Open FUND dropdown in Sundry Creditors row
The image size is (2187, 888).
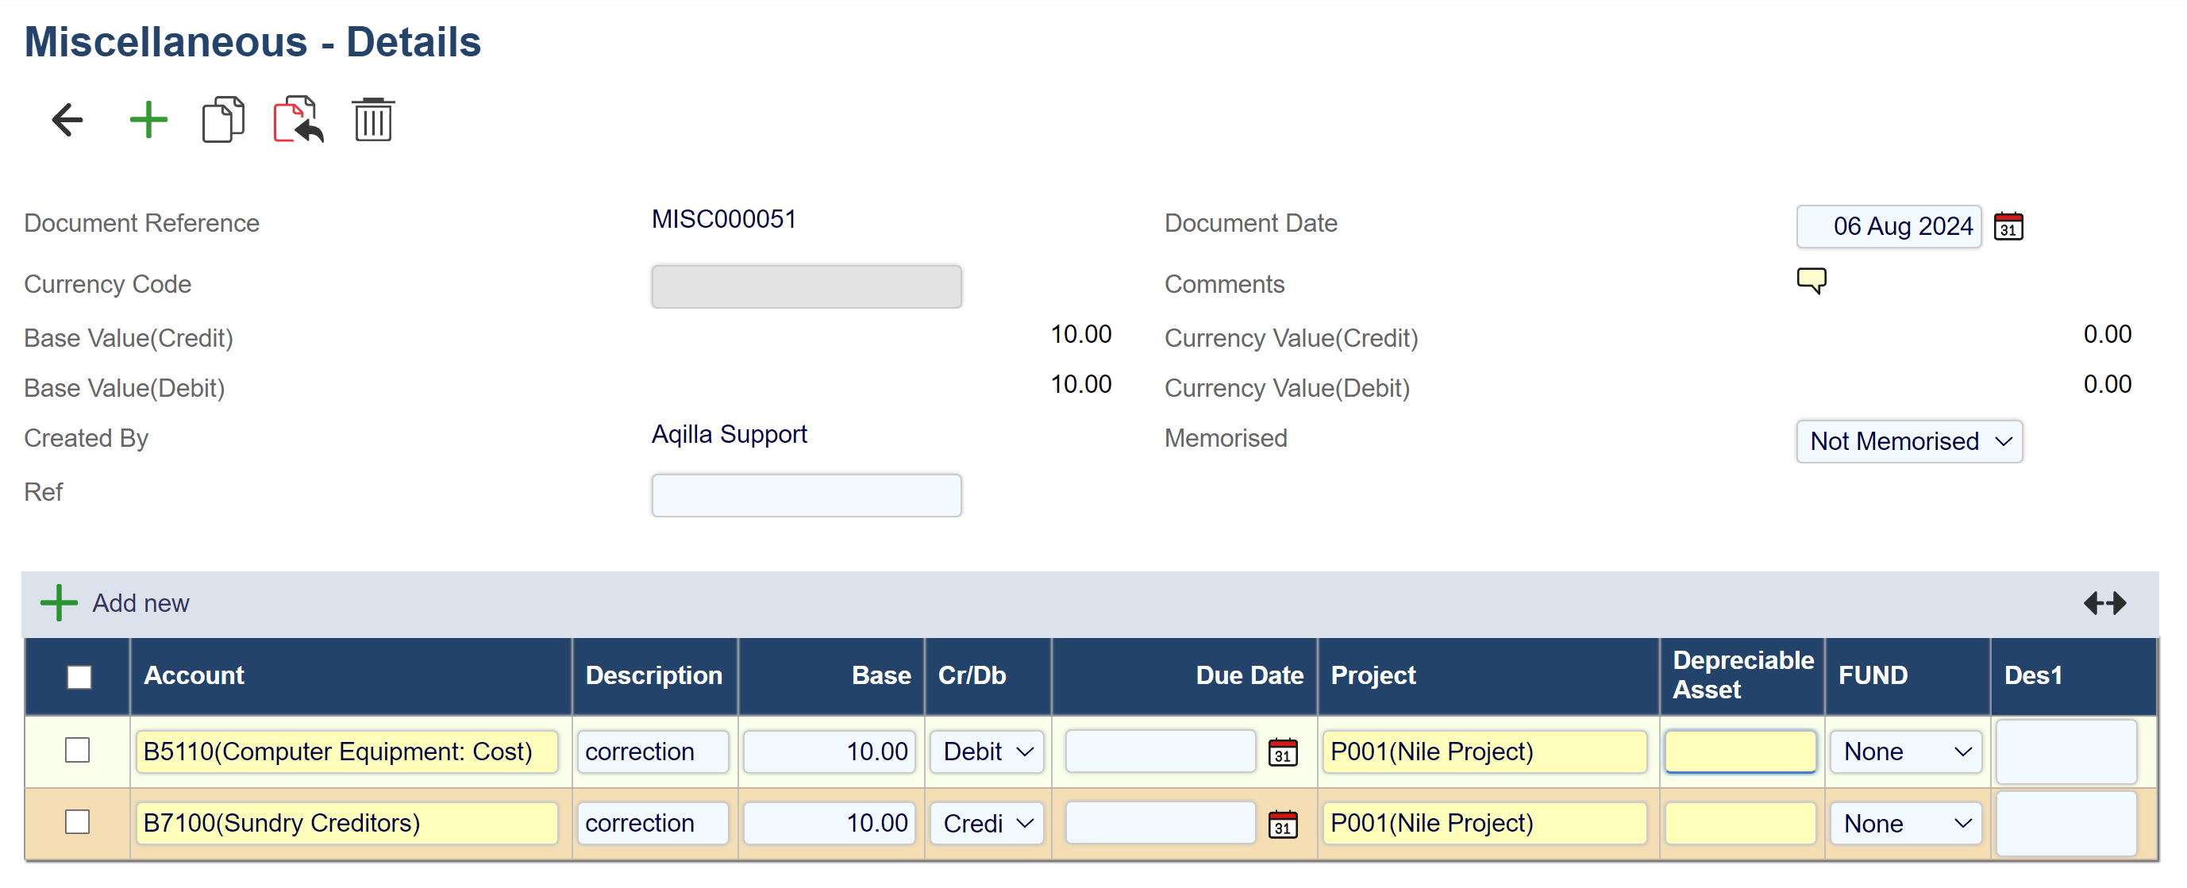1905,824
